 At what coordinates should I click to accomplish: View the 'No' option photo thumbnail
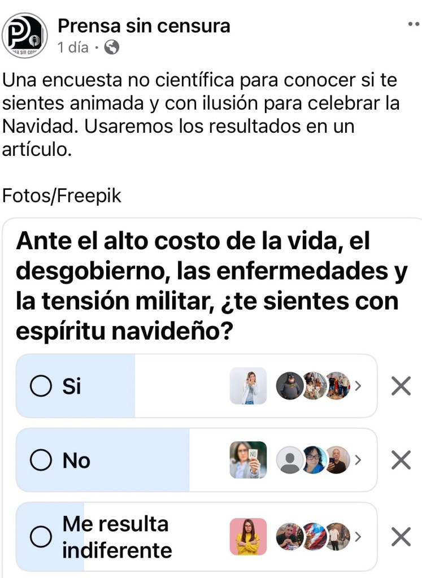(248, 460)
